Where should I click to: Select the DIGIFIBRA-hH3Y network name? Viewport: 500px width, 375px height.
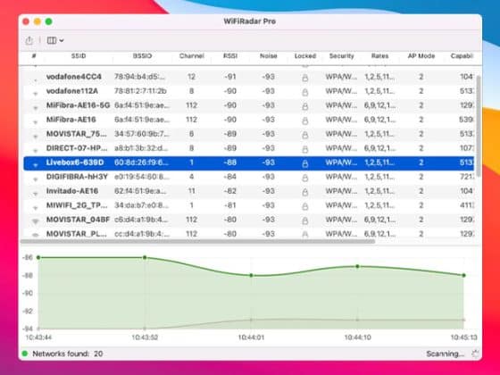point(77,177)
